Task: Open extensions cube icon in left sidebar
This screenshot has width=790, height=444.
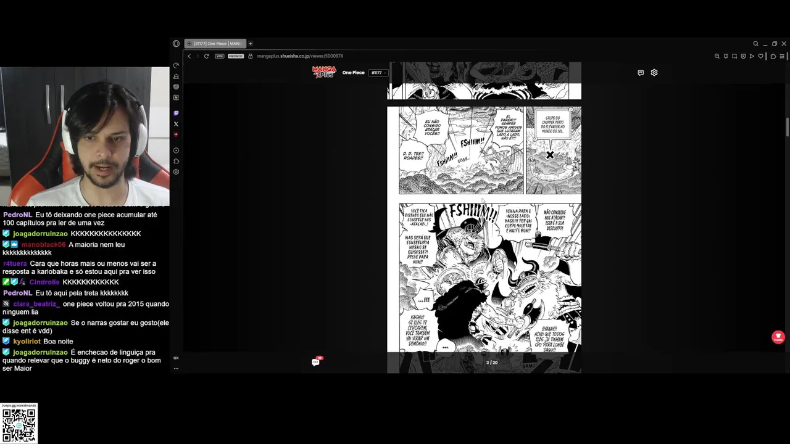Action: pyautogui.click(x=176, y=161)
